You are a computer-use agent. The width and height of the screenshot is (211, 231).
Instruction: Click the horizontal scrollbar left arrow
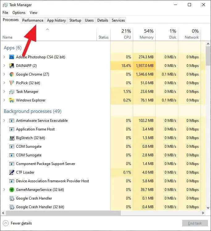(3, 213)
